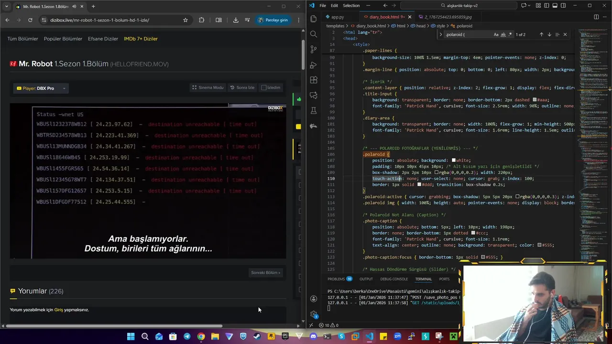
Task: Switch to the OUTPUT panel tab
Action: pyautogui.click(x=366, y=279)
